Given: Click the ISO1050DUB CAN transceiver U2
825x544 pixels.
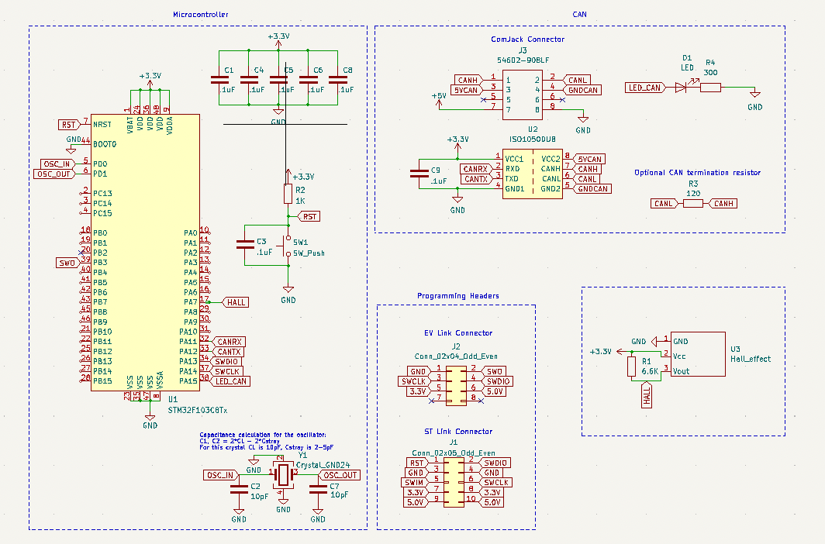Looking at the screenshot, I should tap(532, 174).
